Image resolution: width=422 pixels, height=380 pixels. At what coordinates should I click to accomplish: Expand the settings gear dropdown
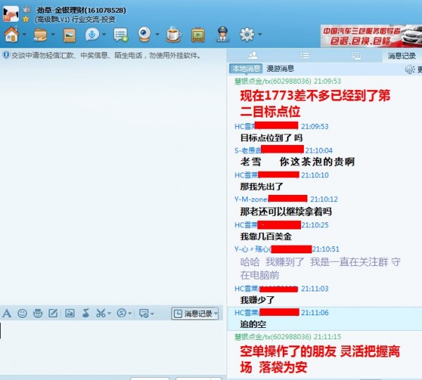pyautogui.click(x=260, y=34)
